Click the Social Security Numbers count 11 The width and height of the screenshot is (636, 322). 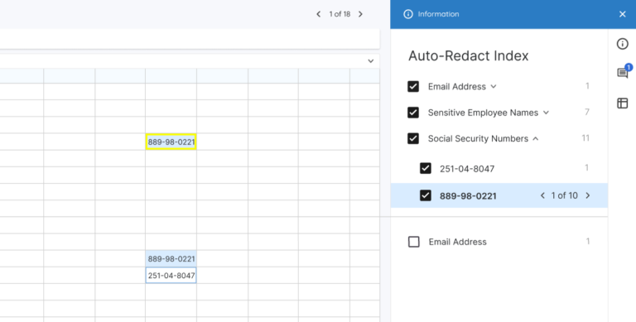(585, 138)
